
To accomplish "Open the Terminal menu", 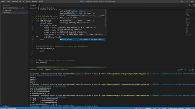I will [x=34, y=2].
